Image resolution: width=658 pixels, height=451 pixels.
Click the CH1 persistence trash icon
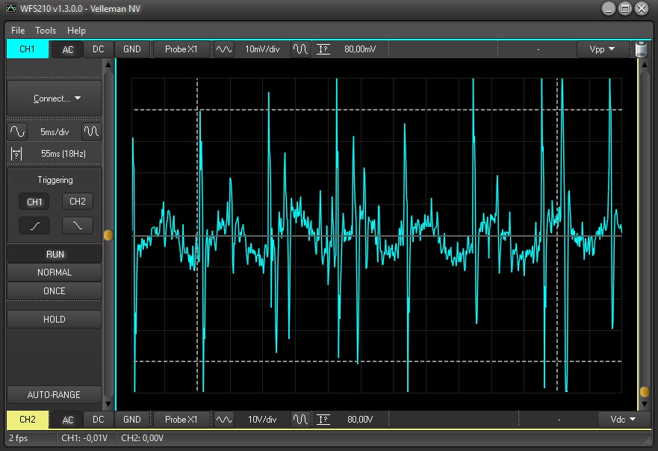pyautogui.click(x=641, y=49)
